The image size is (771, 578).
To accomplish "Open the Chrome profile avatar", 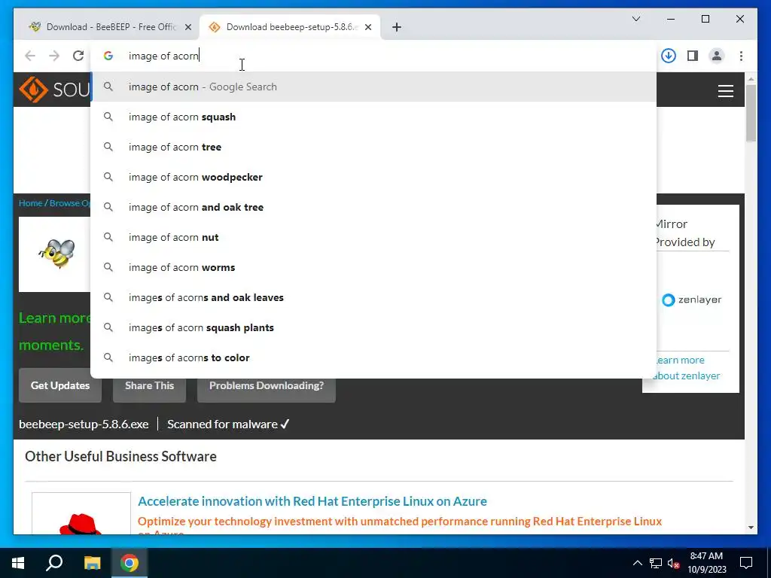I will pos(717,56).
